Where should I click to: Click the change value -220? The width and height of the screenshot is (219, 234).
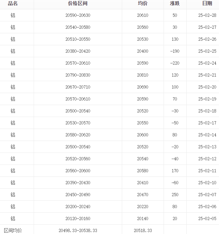[175, 63]
